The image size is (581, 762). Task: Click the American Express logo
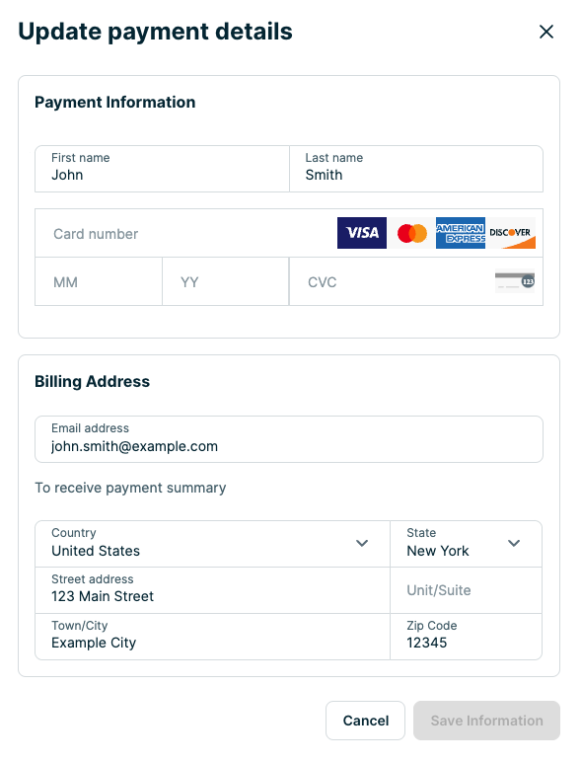pyautogui.click(x=461, y=233)
